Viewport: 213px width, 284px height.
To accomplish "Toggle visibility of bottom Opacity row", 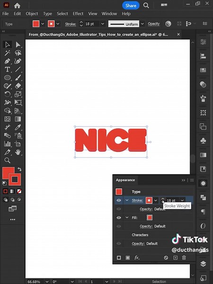I will (x=119, y=243).
